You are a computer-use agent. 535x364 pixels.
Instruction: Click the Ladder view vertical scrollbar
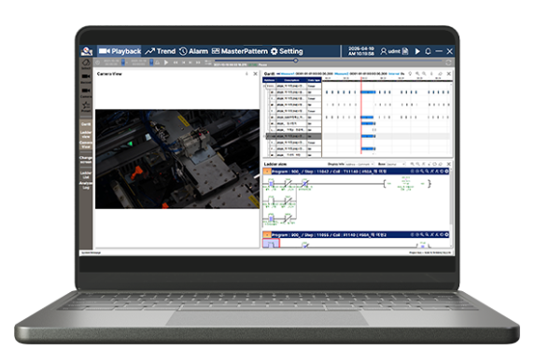(x=451, y=198)
